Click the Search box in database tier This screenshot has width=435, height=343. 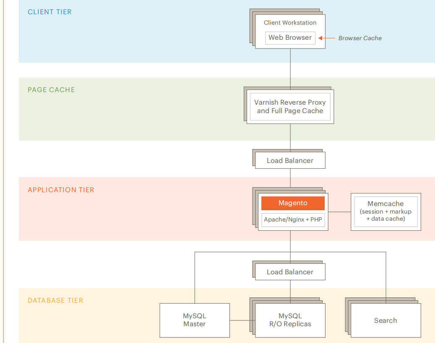pyautogui.click(x=386, y=320)
